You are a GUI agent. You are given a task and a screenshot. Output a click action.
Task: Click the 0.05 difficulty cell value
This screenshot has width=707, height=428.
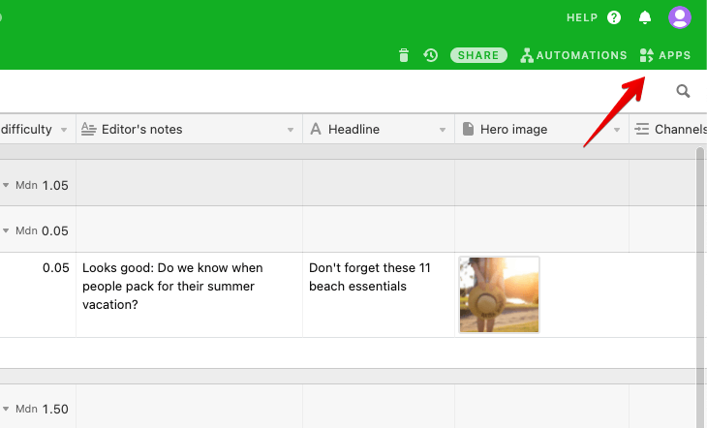[55, 268]
